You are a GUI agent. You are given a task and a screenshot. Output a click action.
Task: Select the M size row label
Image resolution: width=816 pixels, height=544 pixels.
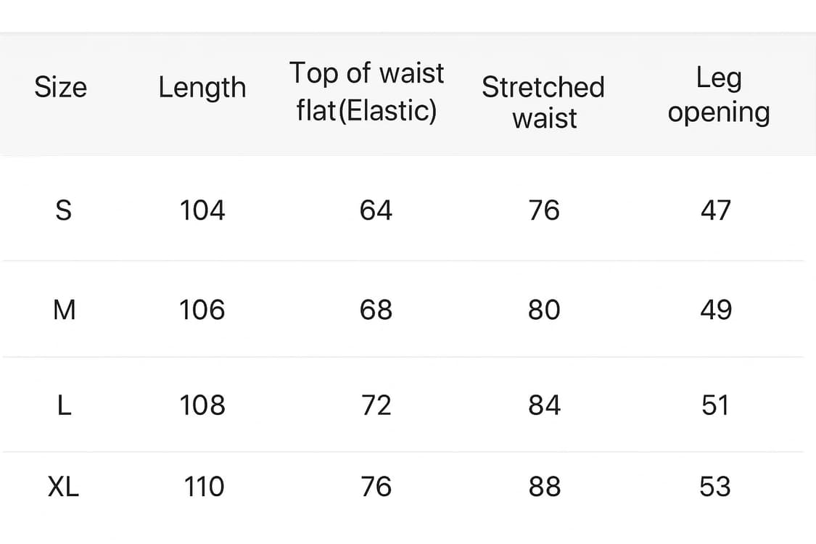click(x=65, y=310)
